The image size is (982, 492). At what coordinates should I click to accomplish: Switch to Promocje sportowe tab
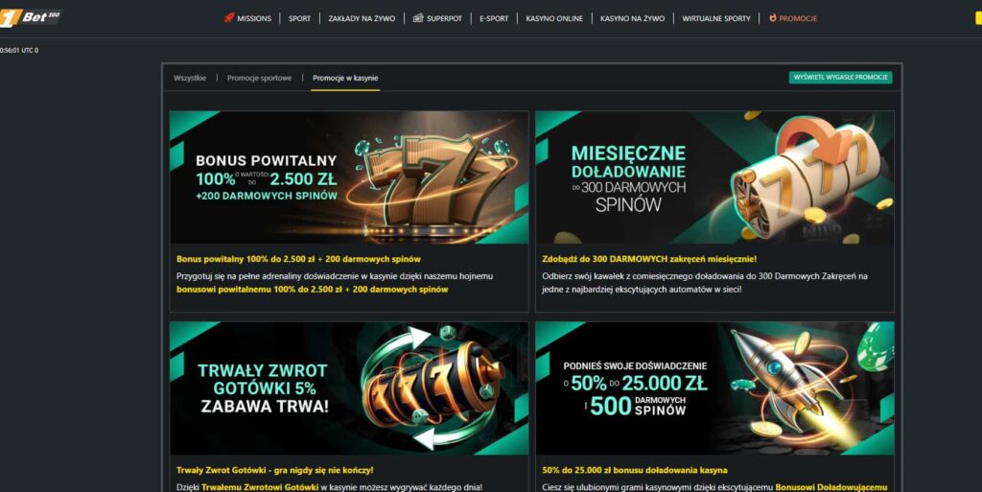point(259,79)
